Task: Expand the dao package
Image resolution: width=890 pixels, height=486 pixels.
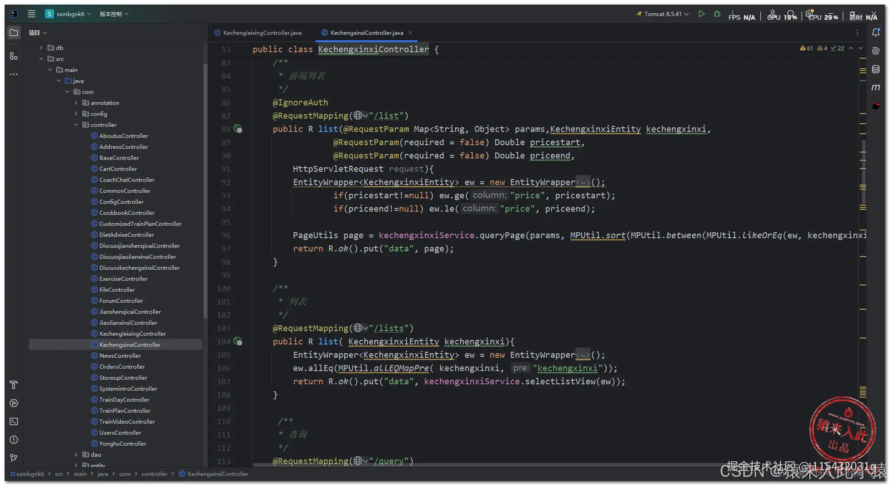Action: tap(76, 454)
